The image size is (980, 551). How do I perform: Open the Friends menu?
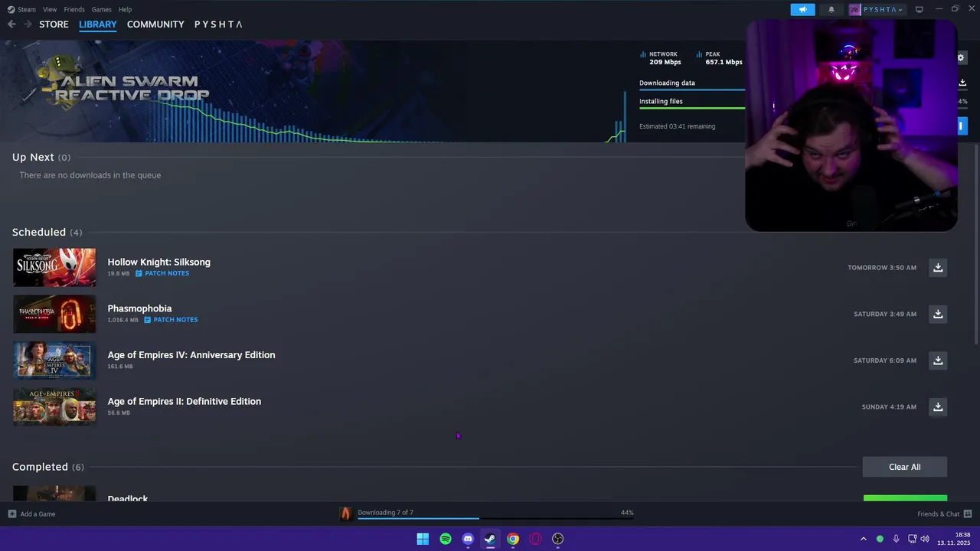tap(74, 9)
